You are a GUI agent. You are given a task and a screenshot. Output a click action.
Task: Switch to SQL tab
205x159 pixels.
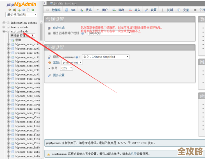pos(71,10)
